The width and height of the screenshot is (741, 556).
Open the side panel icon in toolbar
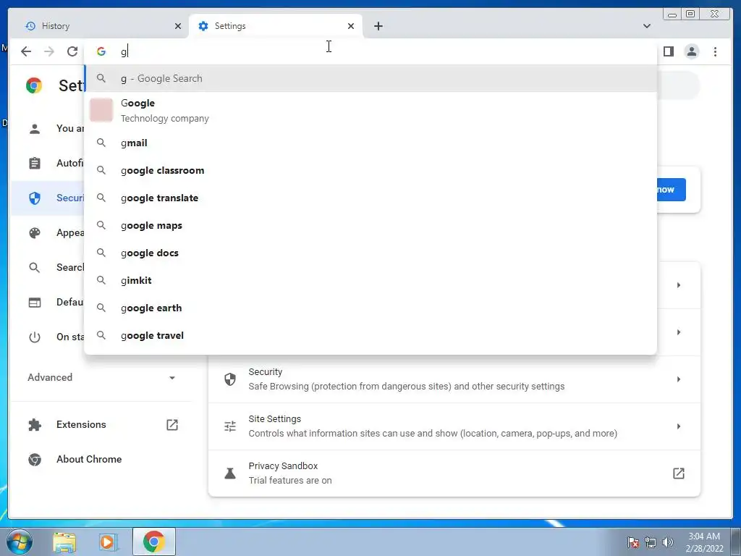[x=668, y=51]
